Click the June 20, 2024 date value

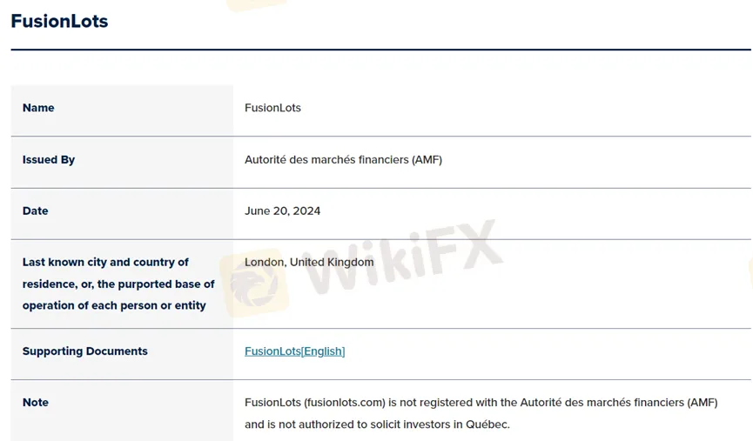(282, 211)
